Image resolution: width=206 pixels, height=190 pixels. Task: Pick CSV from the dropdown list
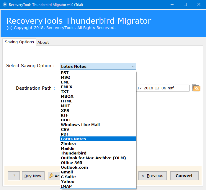98,130
